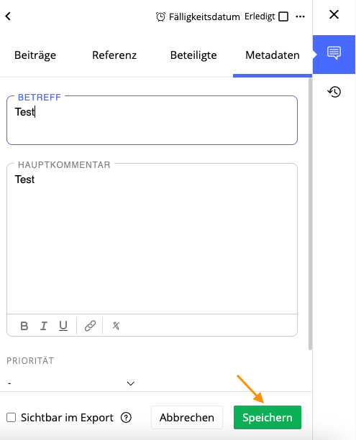This screenshot has height=440, width=356.
Task: Open the three-dot more options menu
Action: click(x=300, y=17)
